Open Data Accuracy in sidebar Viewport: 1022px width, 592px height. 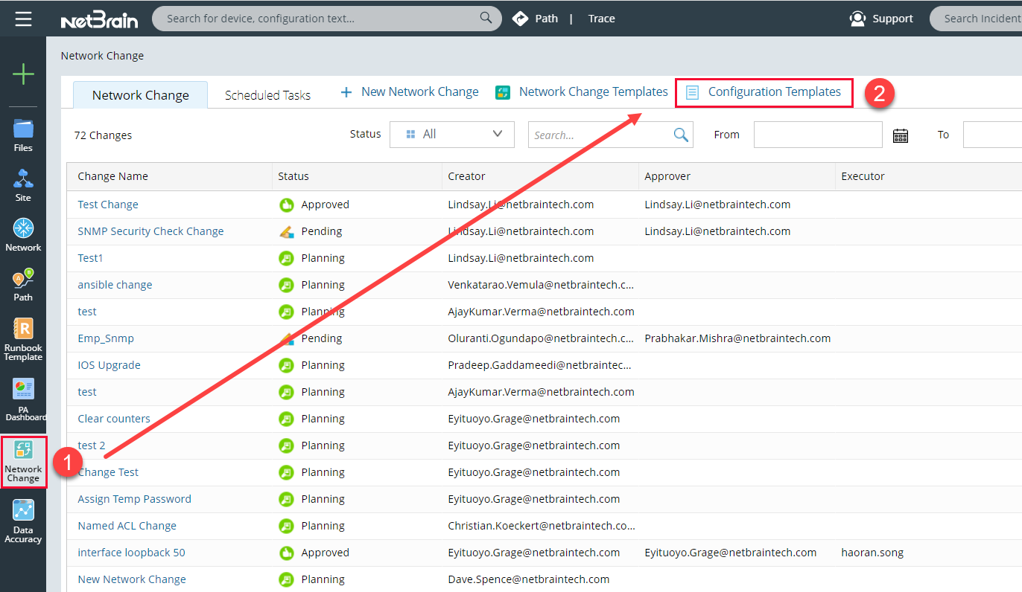23,521
